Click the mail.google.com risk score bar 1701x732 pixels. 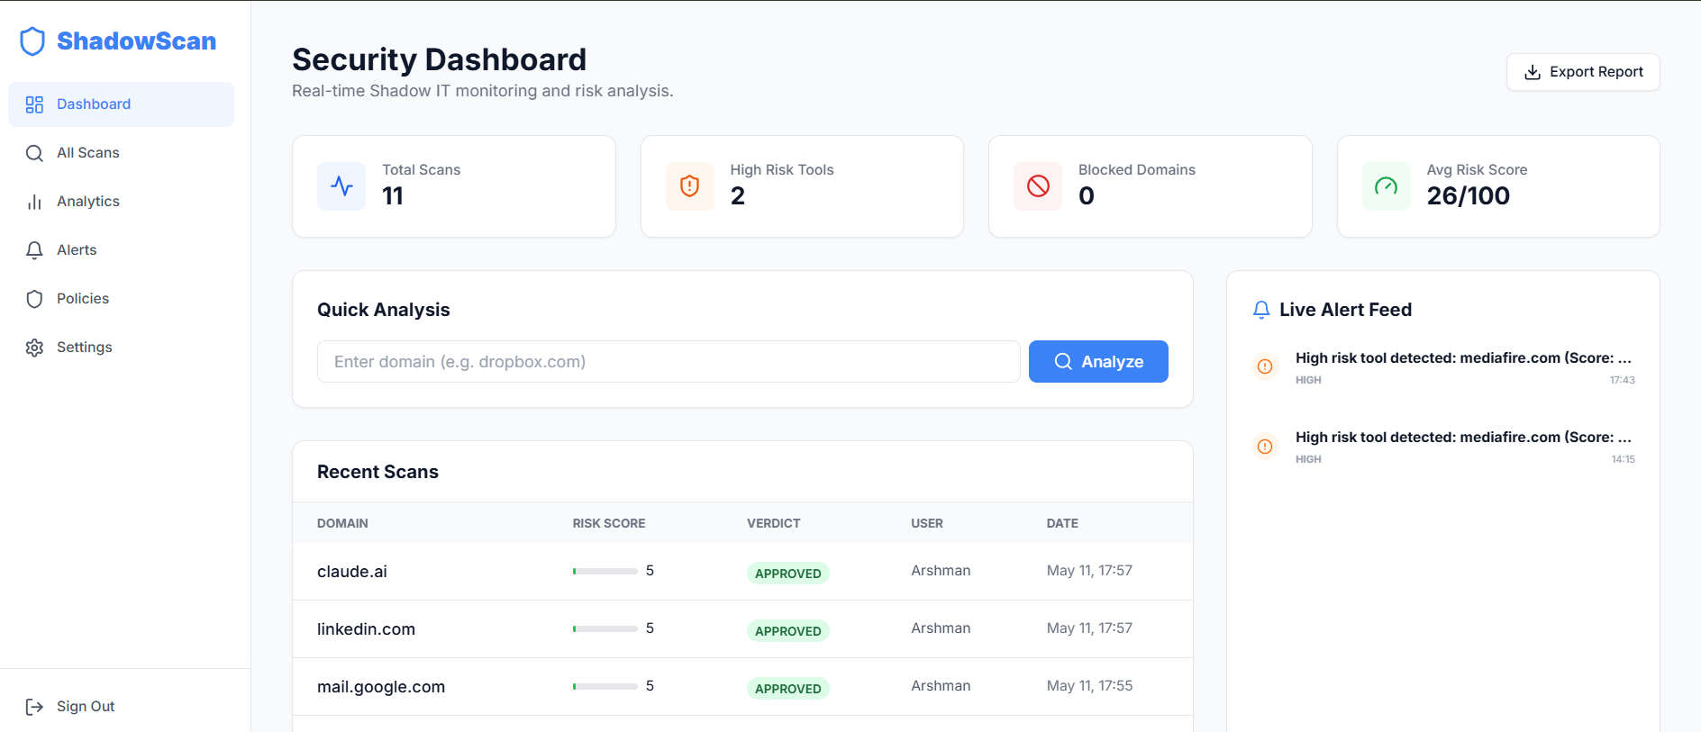click(x=605, y=686)
